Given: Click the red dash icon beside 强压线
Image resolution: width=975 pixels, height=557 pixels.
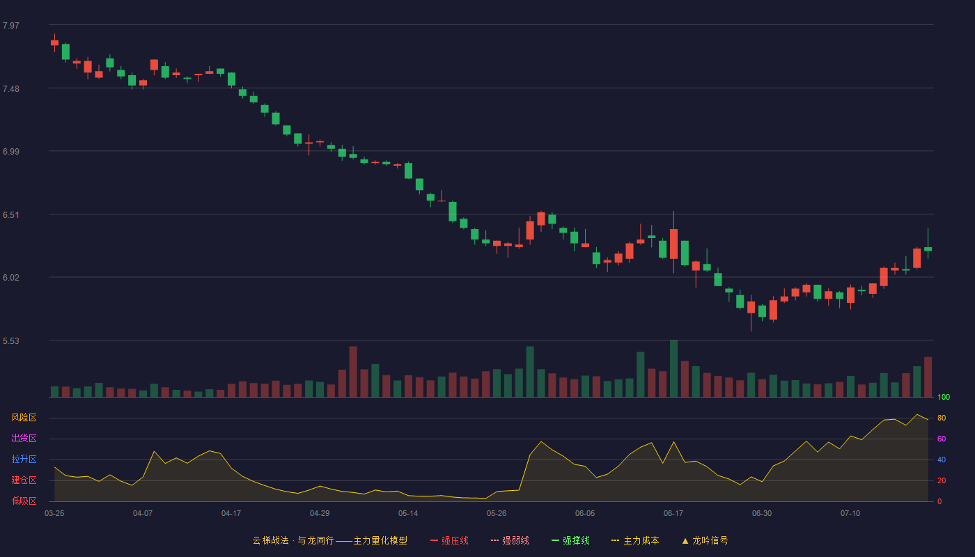Looking at the screenshot, I should [x=434, y=540].
